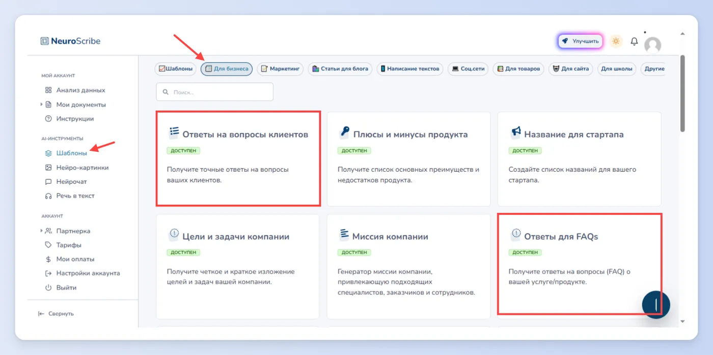The width and height of the screenshot is (713, 355).
Task: Open Ответы на вопросы клиентов template
Action: [x=238, y=158]
